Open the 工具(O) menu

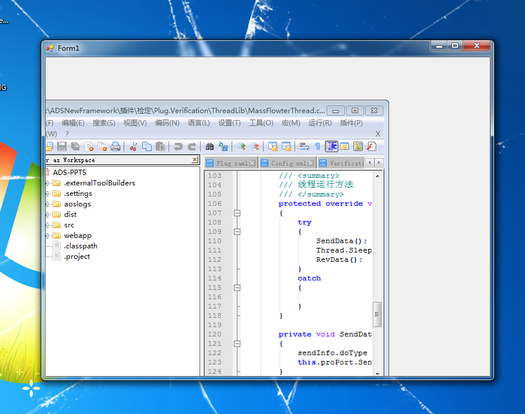pyautogui.click(x=261, y=123)
